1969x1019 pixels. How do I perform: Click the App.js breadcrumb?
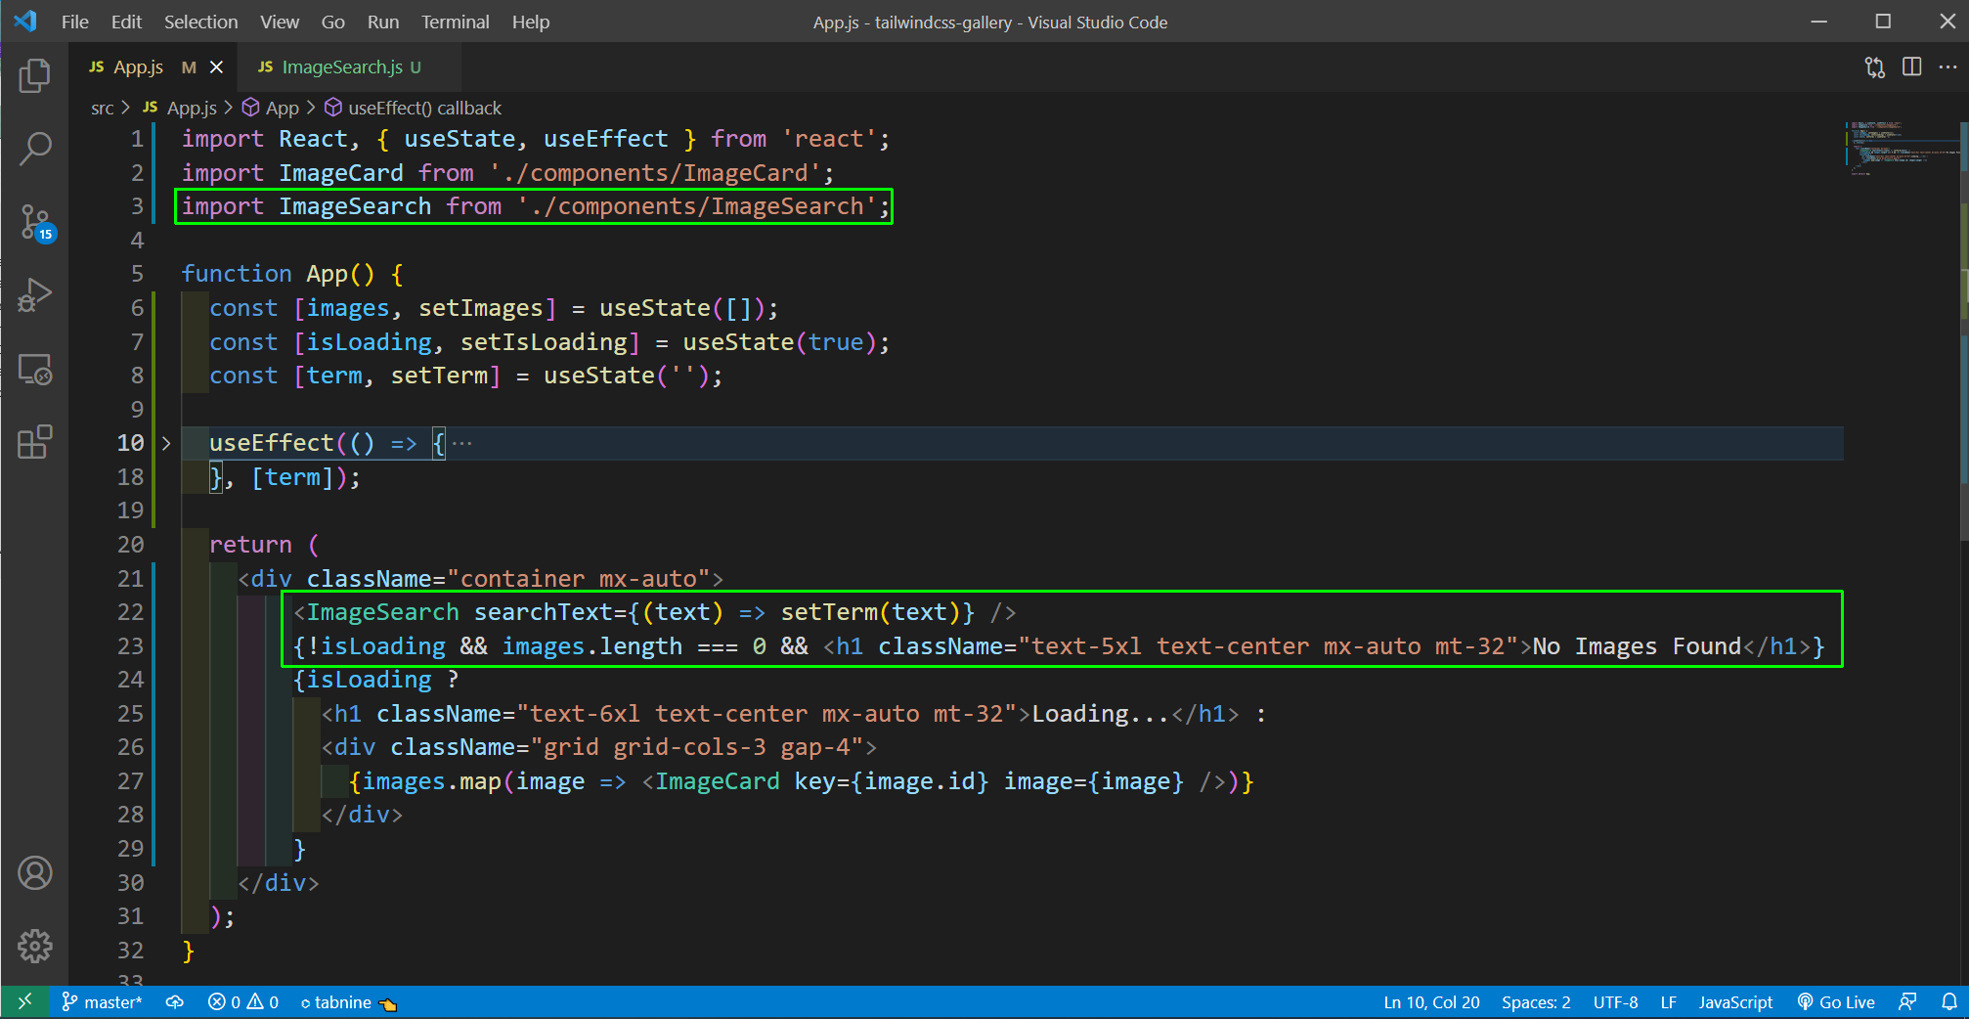click(181, 108)
